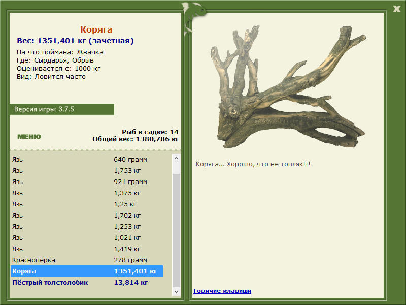Click the Версия игры: 3.7.5 bar
This screenshot has width=406, height=305.
(62, 109)
